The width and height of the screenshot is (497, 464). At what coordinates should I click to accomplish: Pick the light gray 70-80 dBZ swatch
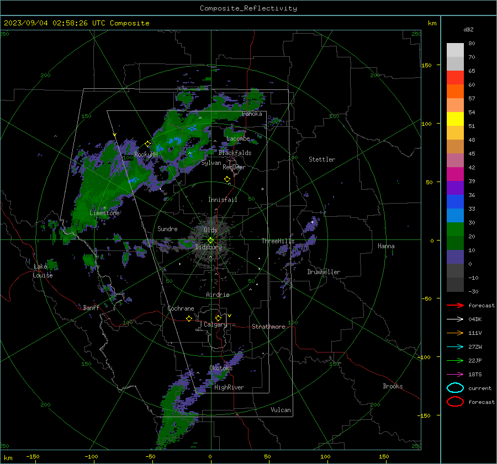[x=455, y=50]
